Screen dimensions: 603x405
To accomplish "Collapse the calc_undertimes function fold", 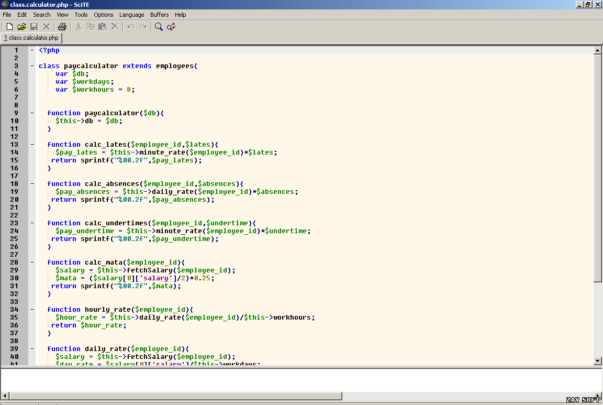I will pos(32,223).
